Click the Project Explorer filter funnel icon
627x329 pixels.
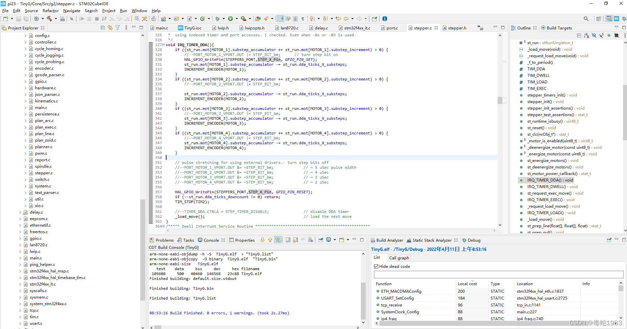click(118, 28)
